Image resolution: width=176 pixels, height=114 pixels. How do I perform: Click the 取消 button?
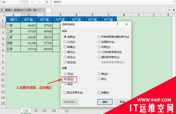tap(122, 102)
